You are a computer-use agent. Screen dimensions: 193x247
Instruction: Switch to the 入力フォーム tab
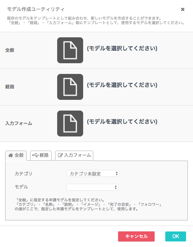74,155
